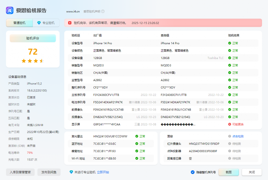Click the 发布到闲鱼 button

click(49, 172)
